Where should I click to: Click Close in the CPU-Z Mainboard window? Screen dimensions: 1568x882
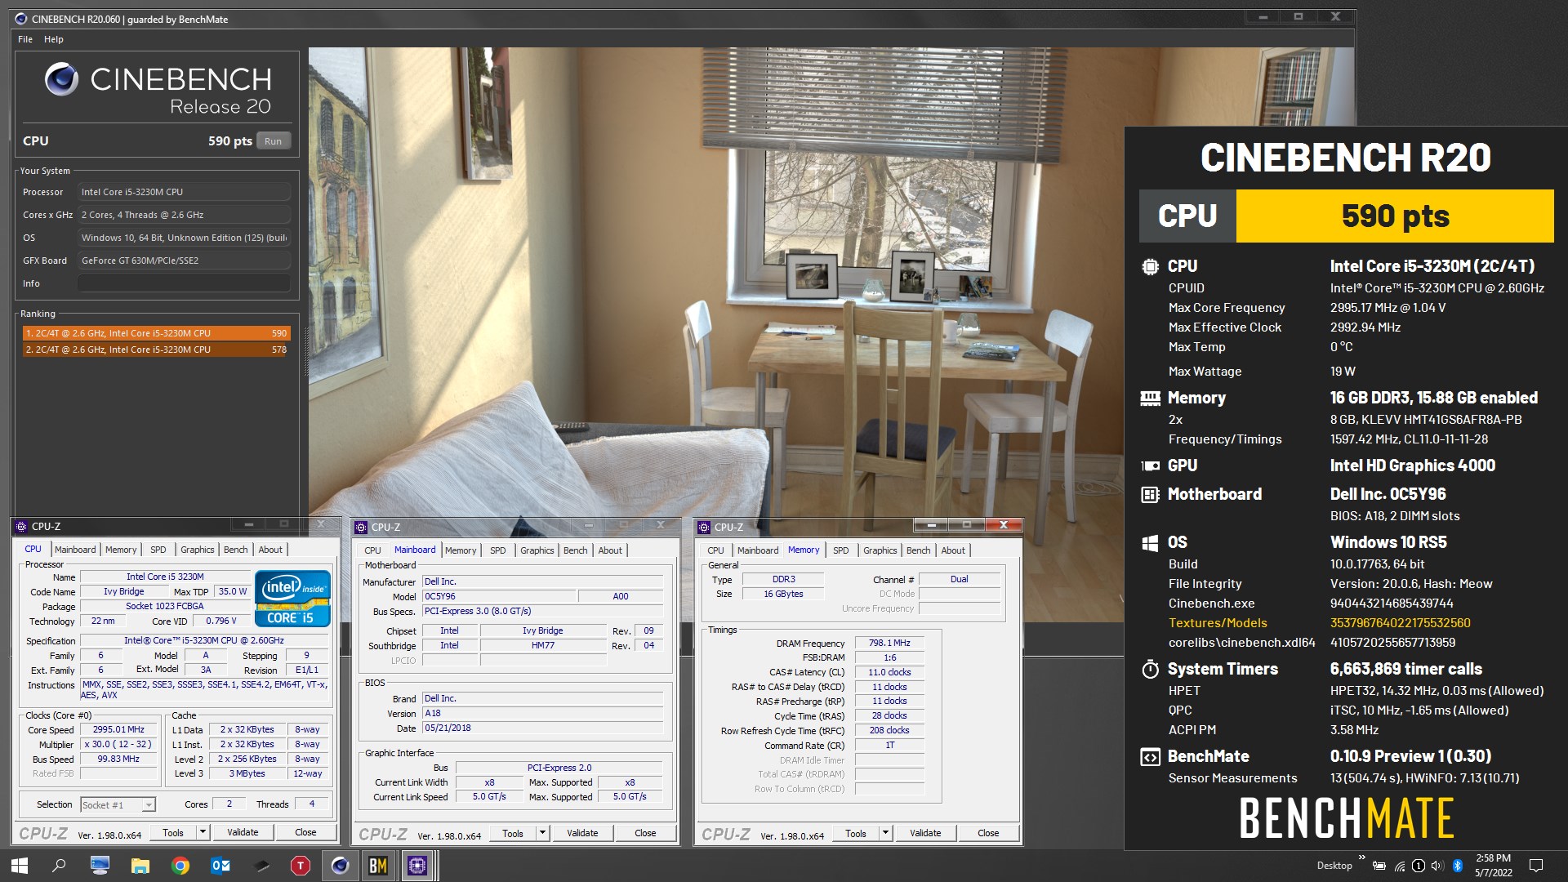tap(645, 833)
